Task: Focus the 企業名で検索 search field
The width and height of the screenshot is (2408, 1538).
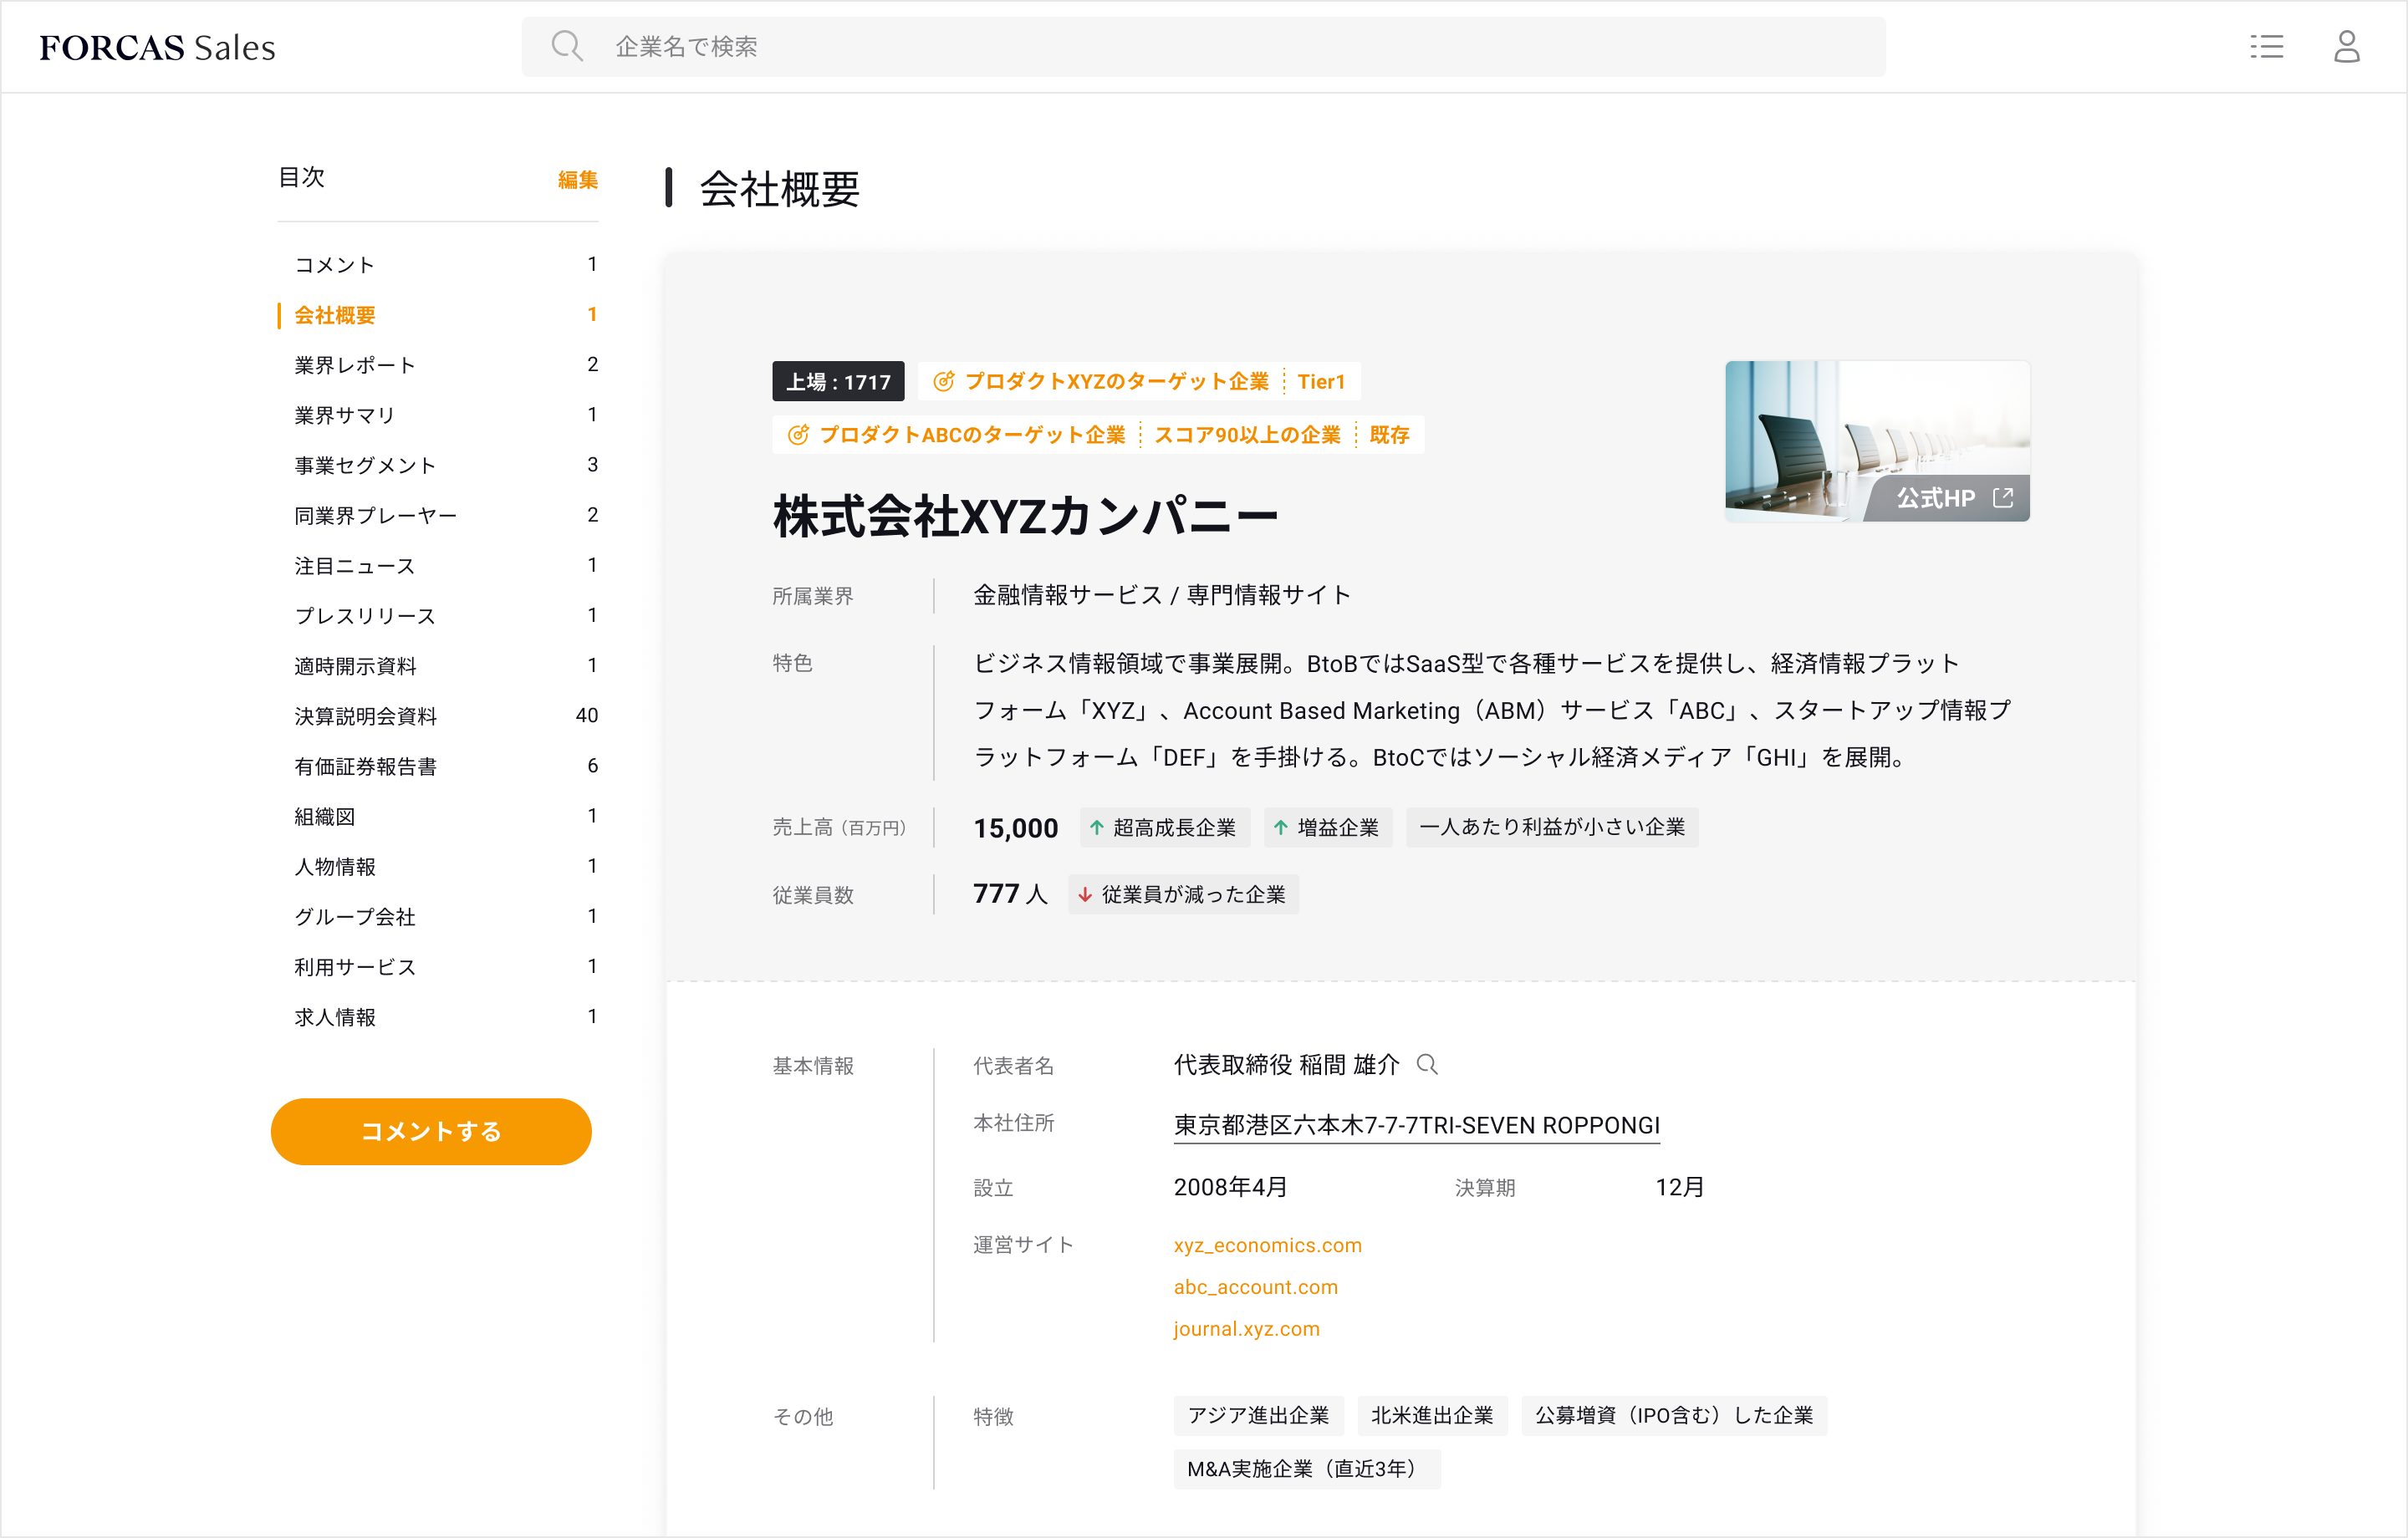Action: tap(1203, 46)
